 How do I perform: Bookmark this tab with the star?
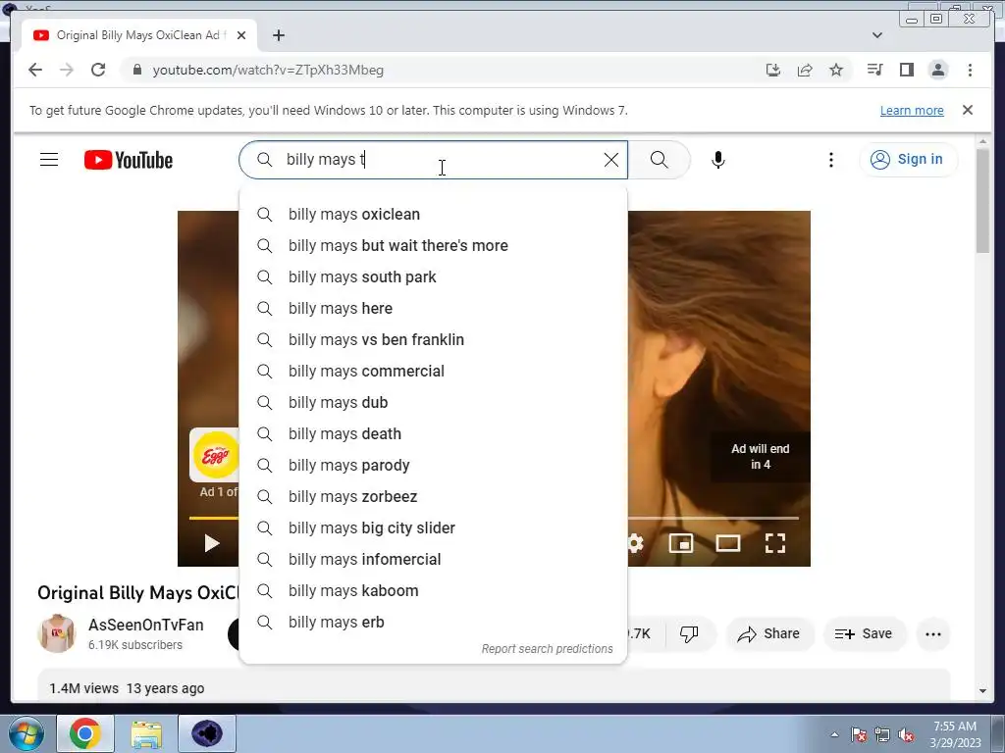pos(836,70)
